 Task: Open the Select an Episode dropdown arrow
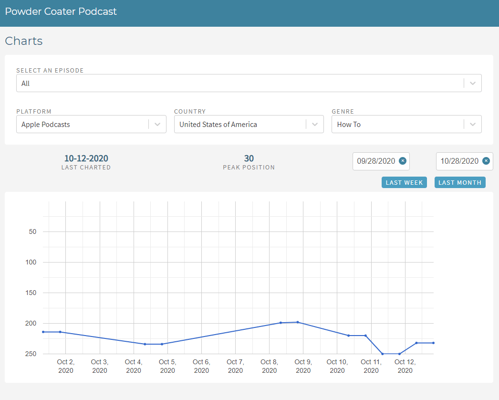click(x=473, y=83)
